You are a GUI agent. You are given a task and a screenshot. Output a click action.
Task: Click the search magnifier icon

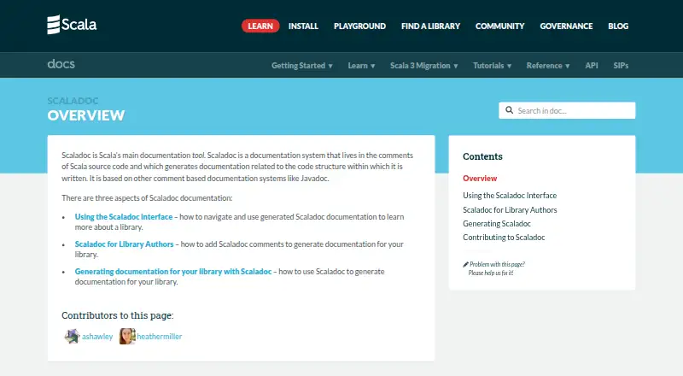509,110
